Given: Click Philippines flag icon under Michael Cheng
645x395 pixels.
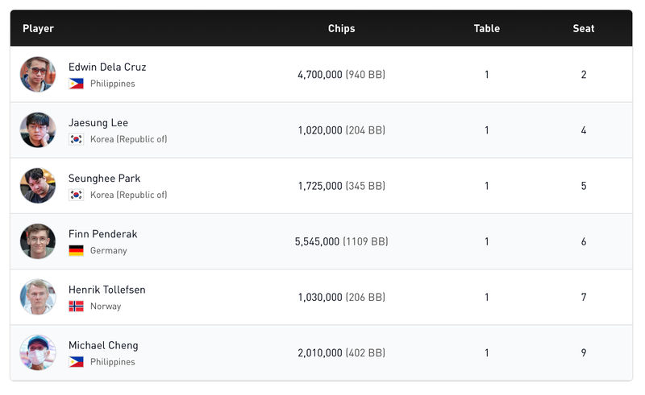Looking at the screenshot, I should 77,362.
